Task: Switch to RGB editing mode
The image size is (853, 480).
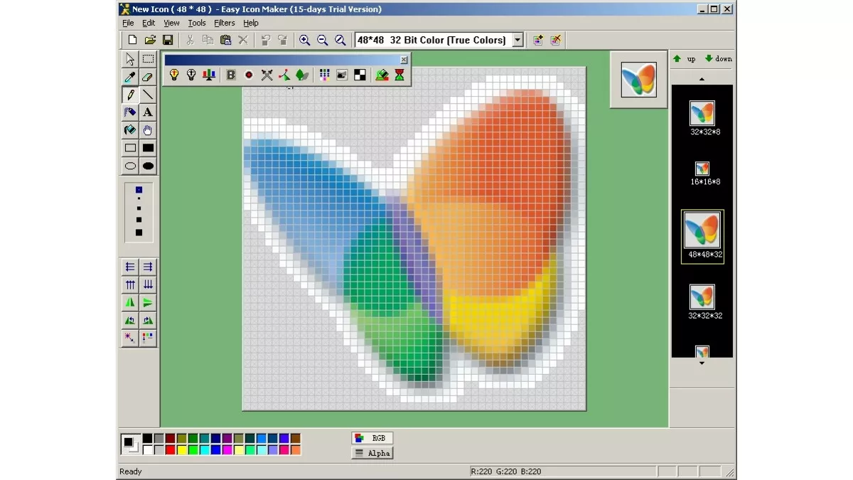Action: (372, 437)
